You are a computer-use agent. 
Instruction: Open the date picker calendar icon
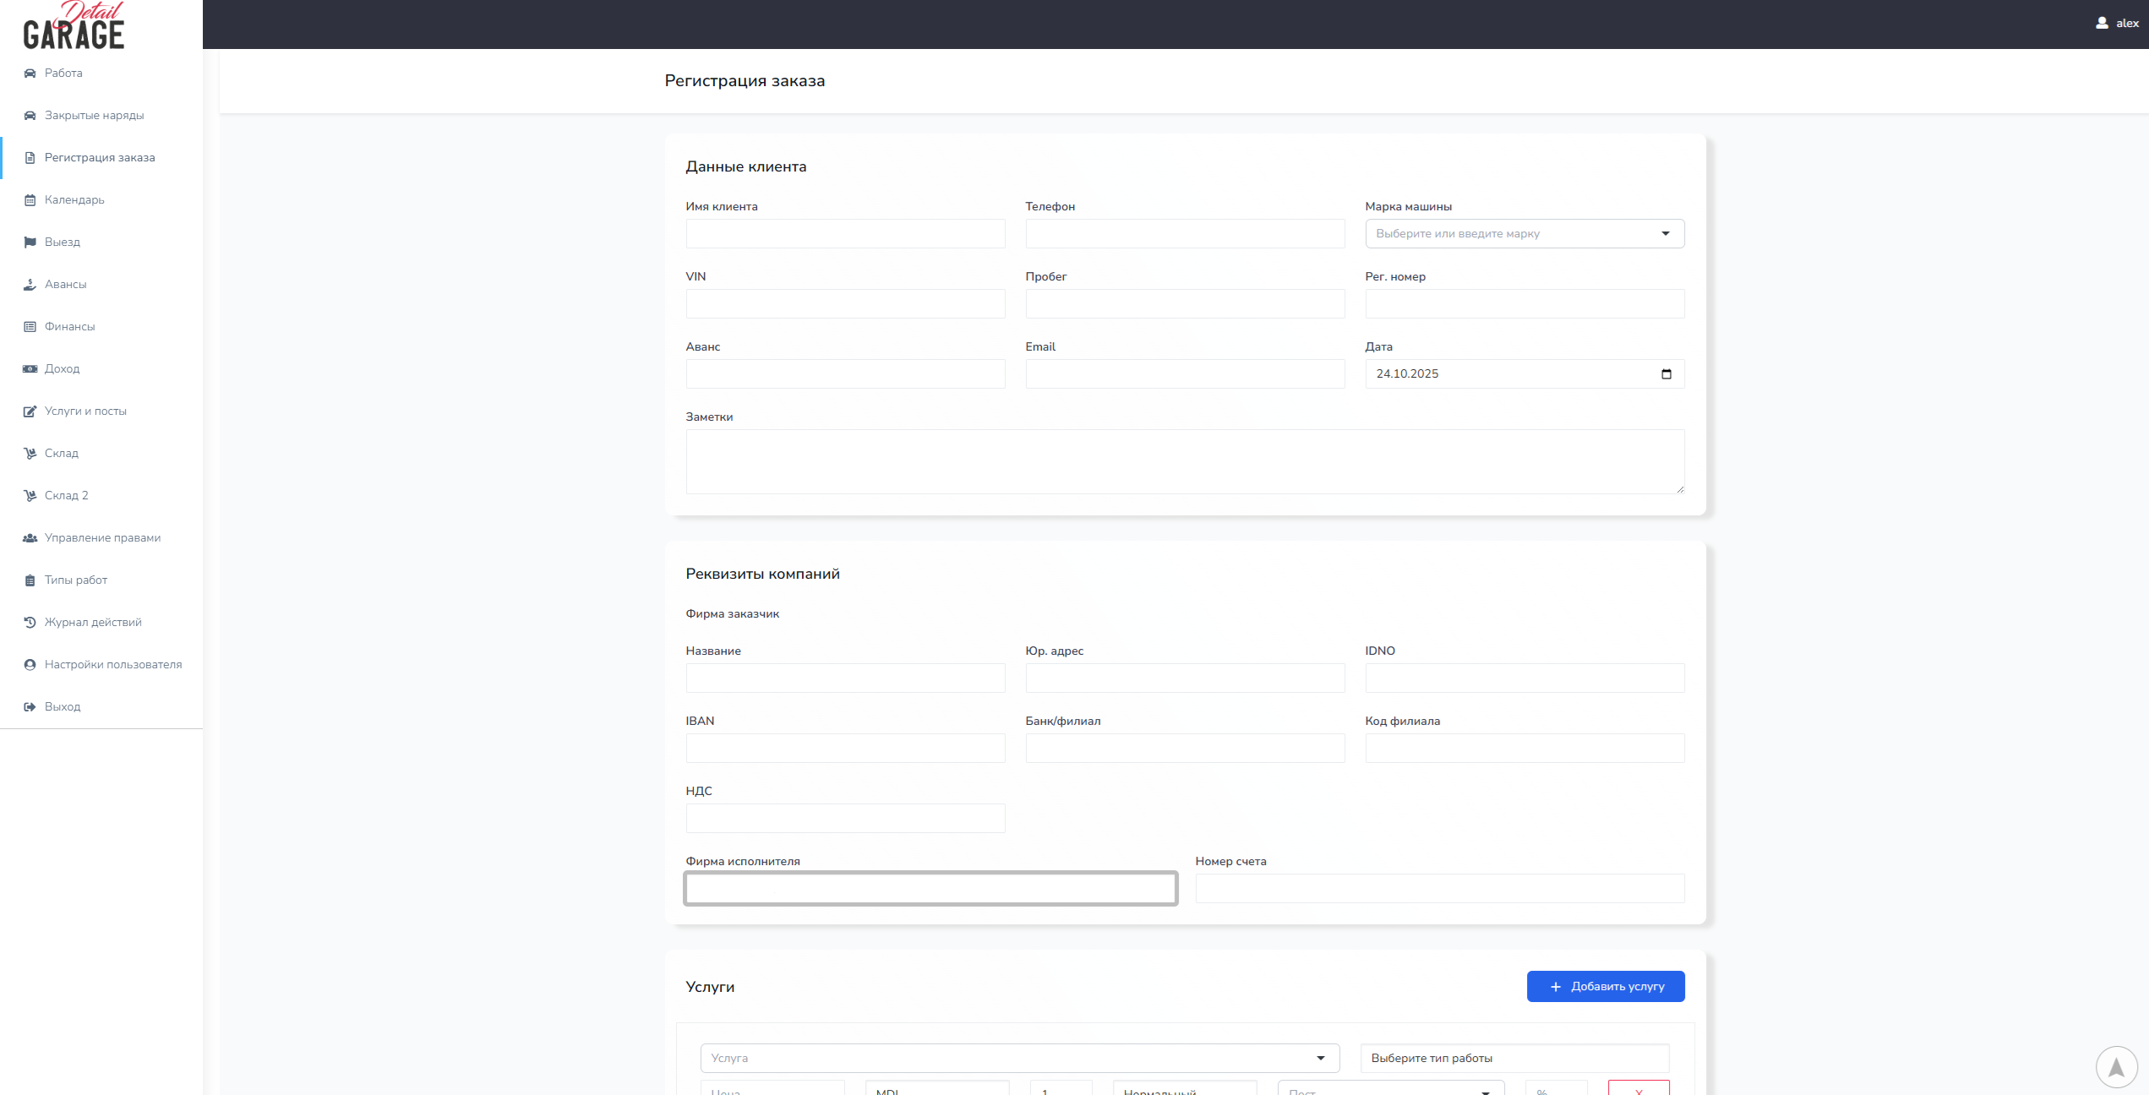point(1666,374)
